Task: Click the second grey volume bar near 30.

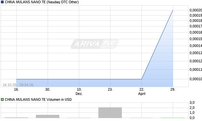Action: [x=48, y=116]
